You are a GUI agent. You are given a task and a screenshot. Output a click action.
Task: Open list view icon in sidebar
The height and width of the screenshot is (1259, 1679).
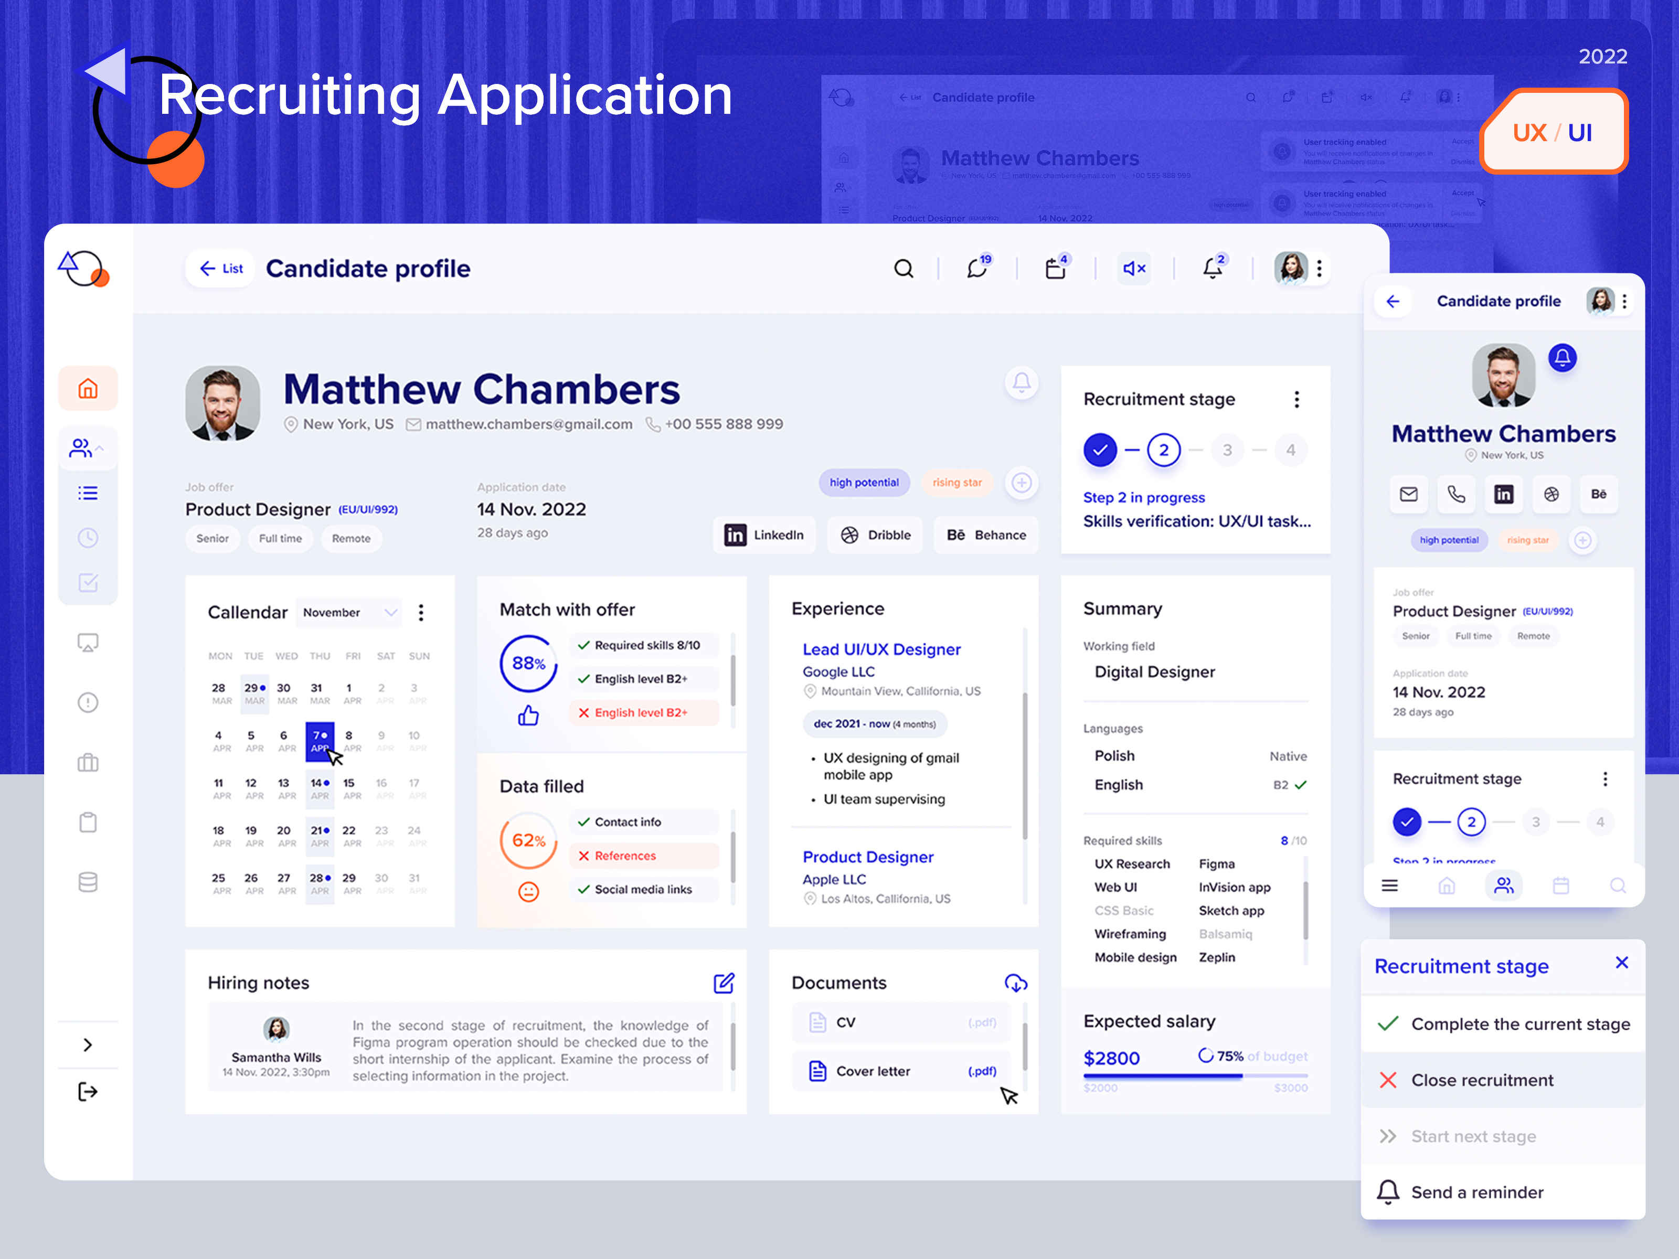pyautogui.click(x=88, y=493)
